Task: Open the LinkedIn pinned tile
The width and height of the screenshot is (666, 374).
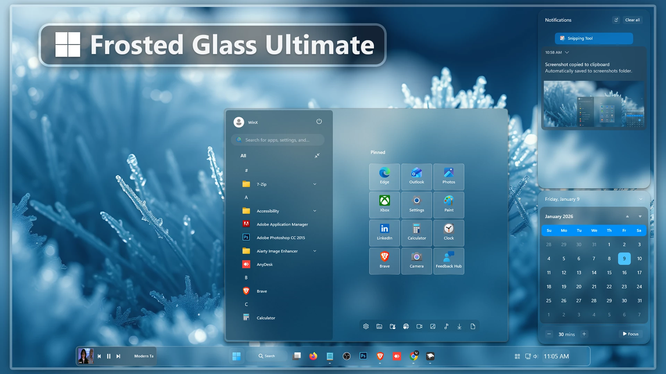Action: (x=384, y=233)
